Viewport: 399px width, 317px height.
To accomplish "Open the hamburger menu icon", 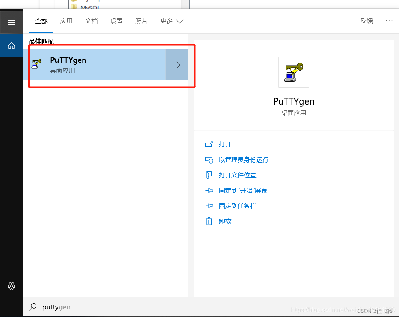I will coord(12,22).
